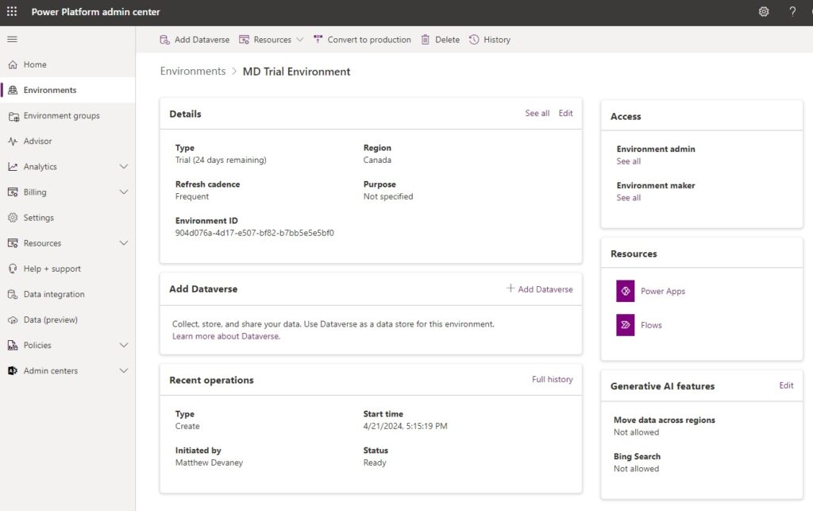Screen dimensions: 813x511
Task: Click the Environment ID value 904d076a
Action: click(x=255, y=233)
